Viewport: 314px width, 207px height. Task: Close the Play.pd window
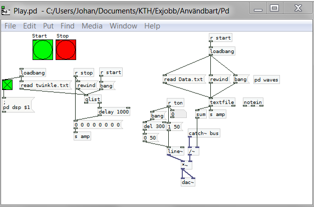click(298, 8)
